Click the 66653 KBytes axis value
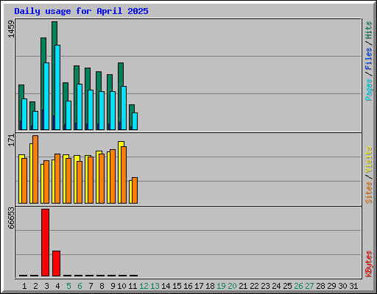The width and height of the screenshot is (377, 294). [11, 218]
